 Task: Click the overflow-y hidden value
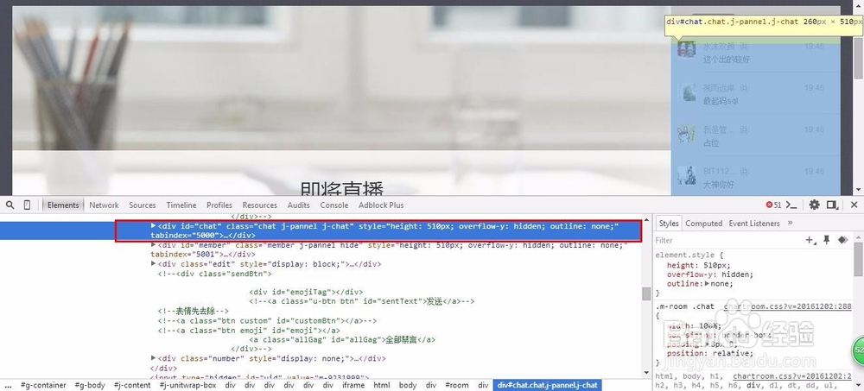737,274
